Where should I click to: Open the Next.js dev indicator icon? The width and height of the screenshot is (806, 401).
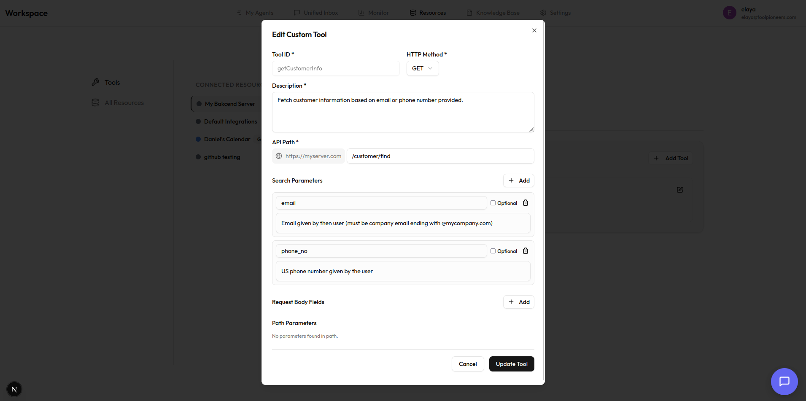coord(14,389)
